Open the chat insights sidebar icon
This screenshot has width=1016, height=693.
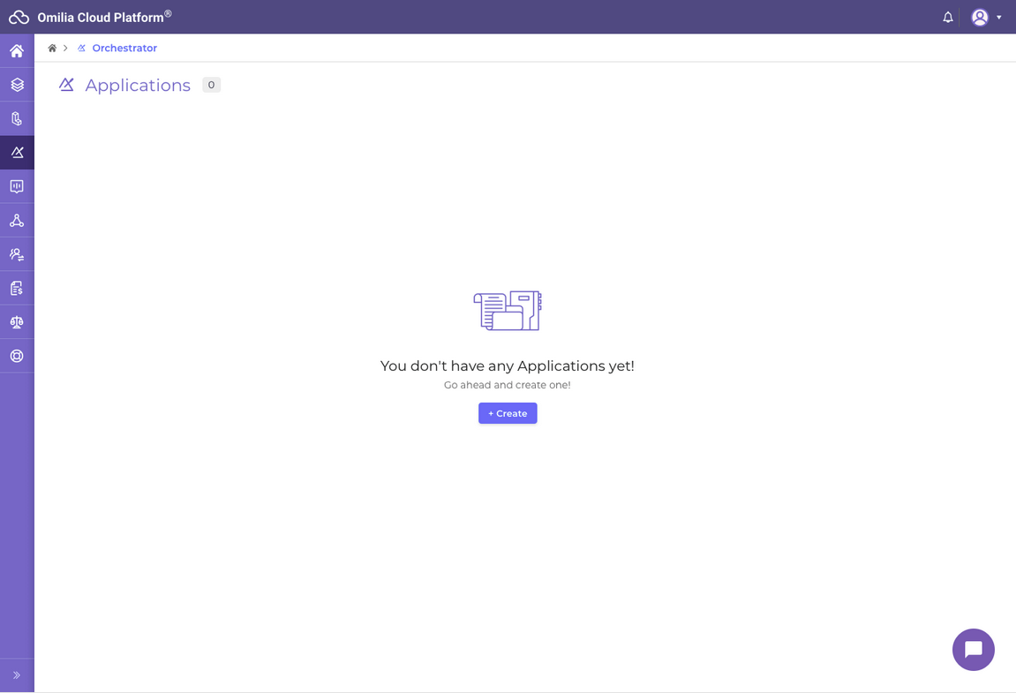17,186
